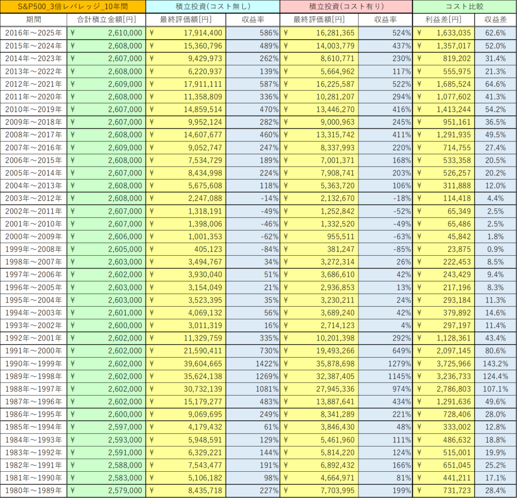The height and width of the screenshot is (498, 517).
Task: Click the 積立投資(コスト有り) header cell
Action: click(x=346, y=7)
